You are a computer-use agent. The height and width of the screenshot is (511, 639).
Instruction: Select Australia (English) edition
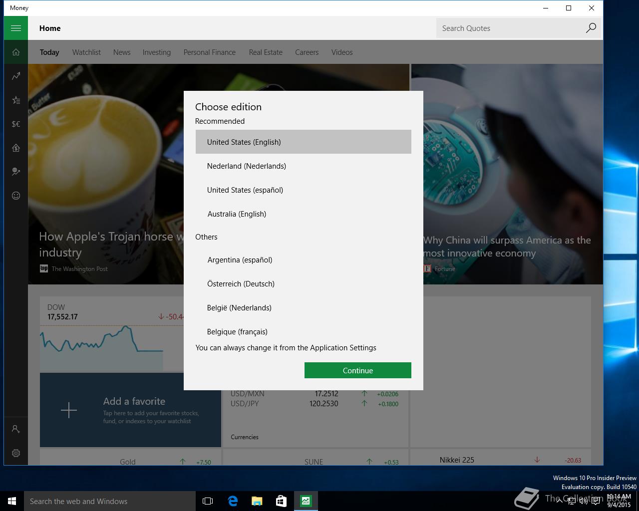click(x=304, y=214)
